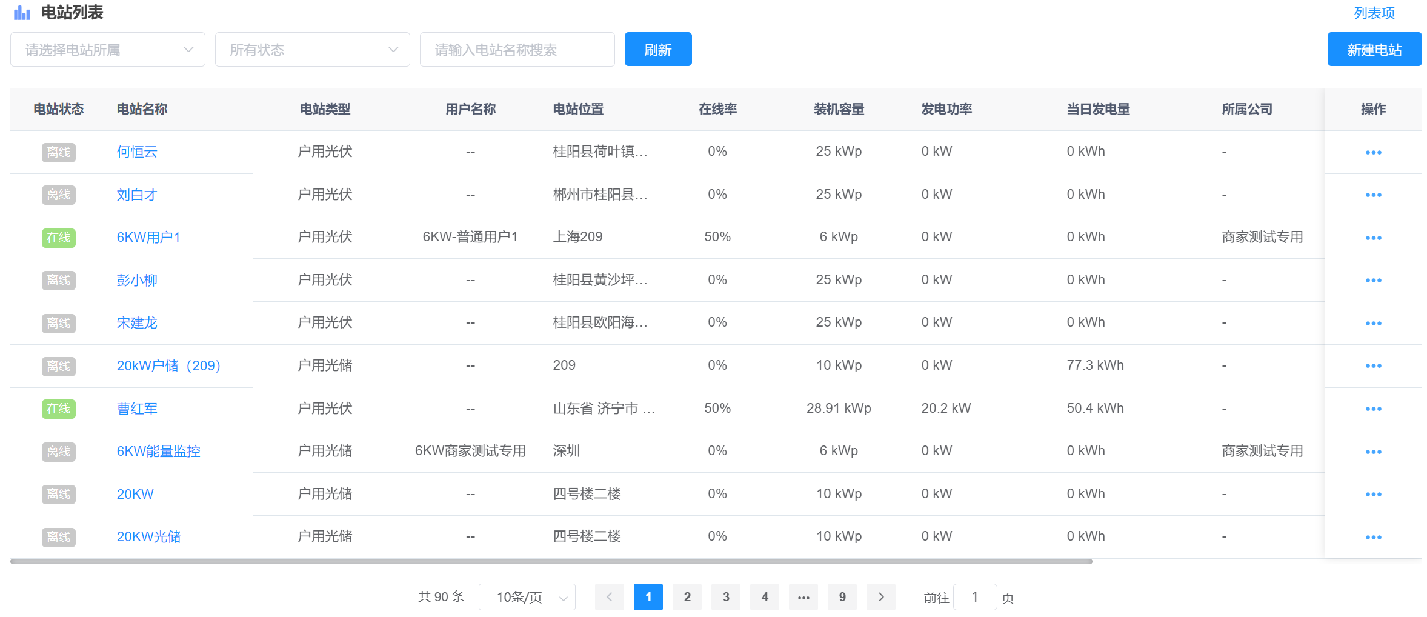Click the 50.4 kWh generation cell
The height and width of the screenshot is (617, 1427).
[x=1096, y=408]
